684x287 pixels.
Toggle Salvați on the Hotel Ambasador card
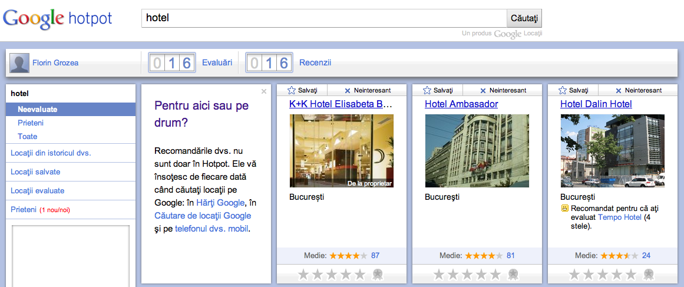point(438,90)
